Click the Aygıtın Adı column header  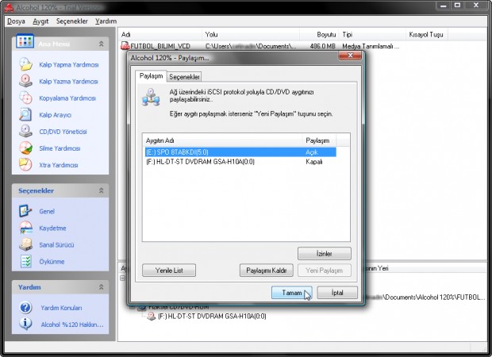(x=223, y=140)
